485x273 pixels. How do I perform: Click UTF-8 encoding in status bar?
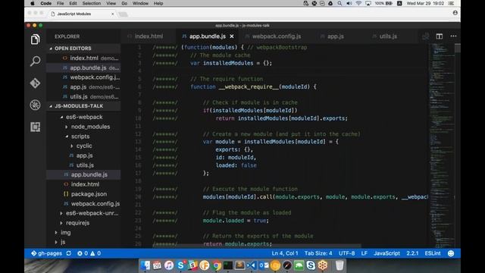[x=346, y=253]
